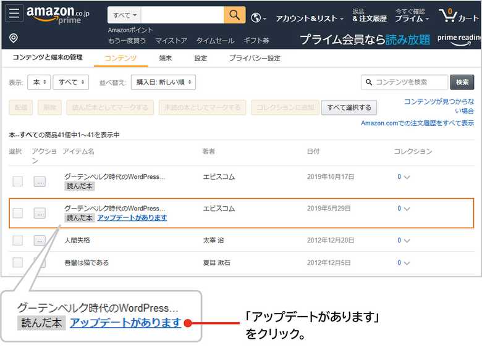The width and height of the screenshot is (482, 353).
Task: Click Amazonポイント link
Action: pos(130,30)
